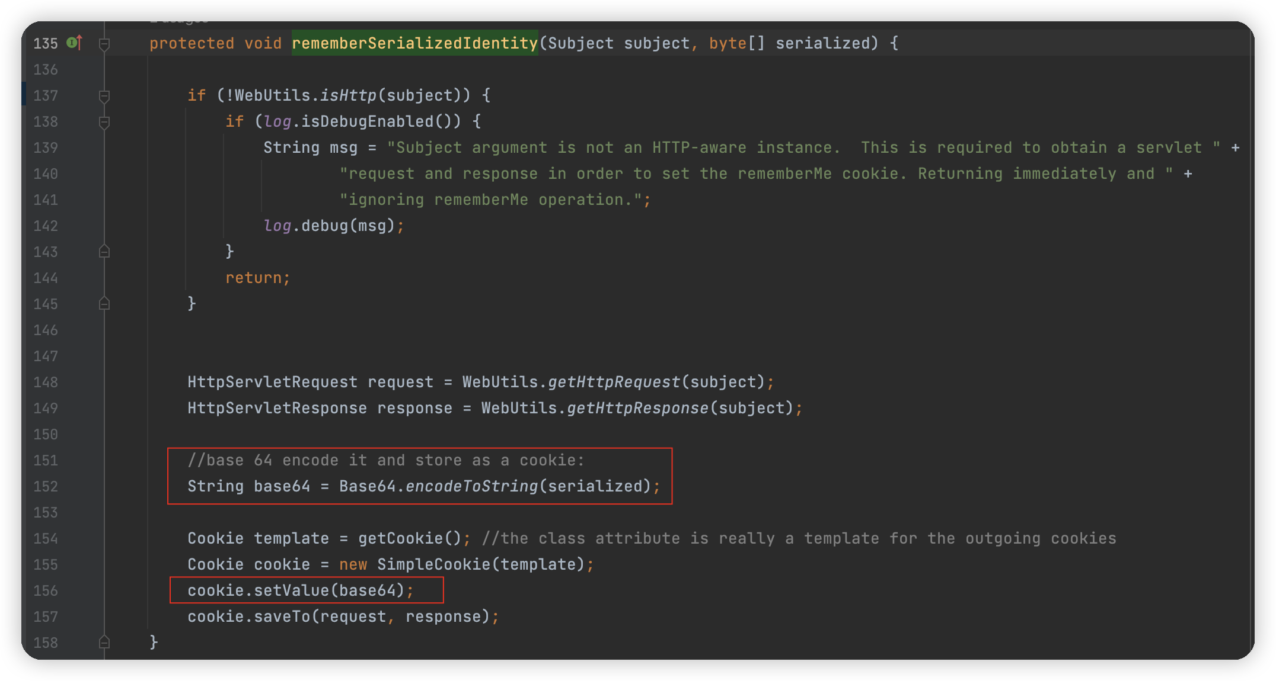
Task: Collapse the rememberSerializedIdentity method at line 135
Action: 104,44
